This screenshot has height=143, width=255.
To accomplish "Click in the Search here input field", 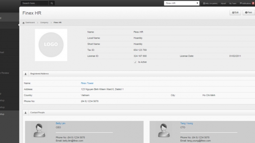I will 35,3.
